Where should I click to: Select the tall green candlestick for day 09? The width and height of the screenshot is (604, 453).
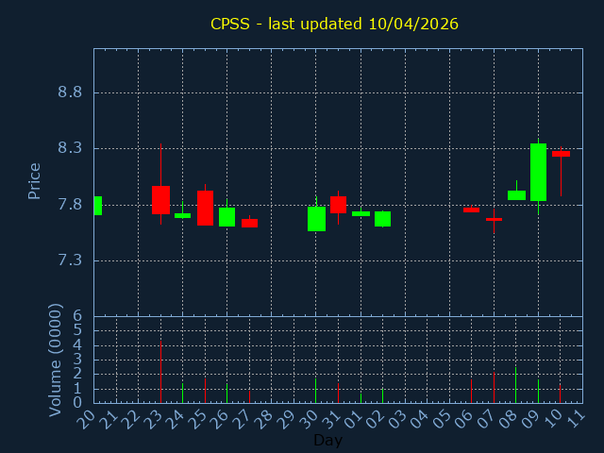coord(538,172)
